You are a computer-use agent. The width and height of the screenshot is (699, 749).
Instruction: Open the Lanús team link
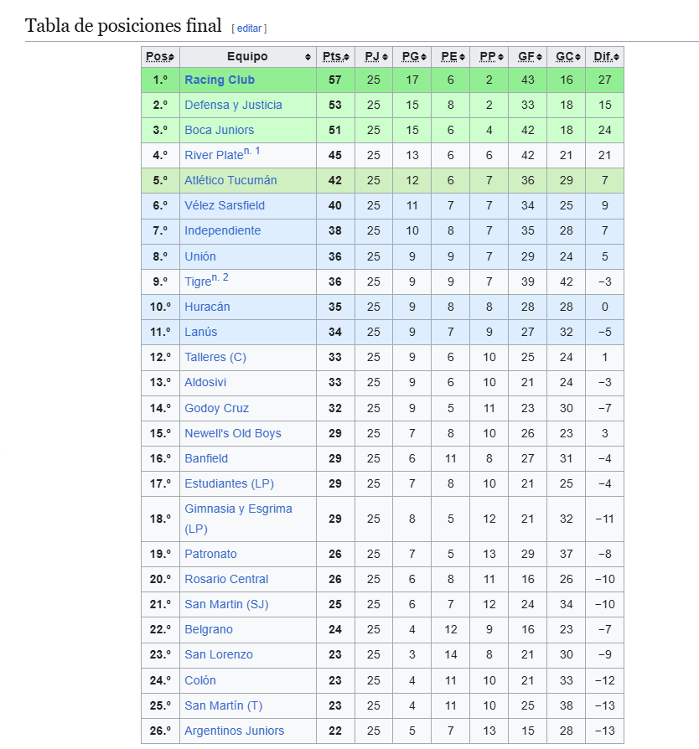pos(200,332)
